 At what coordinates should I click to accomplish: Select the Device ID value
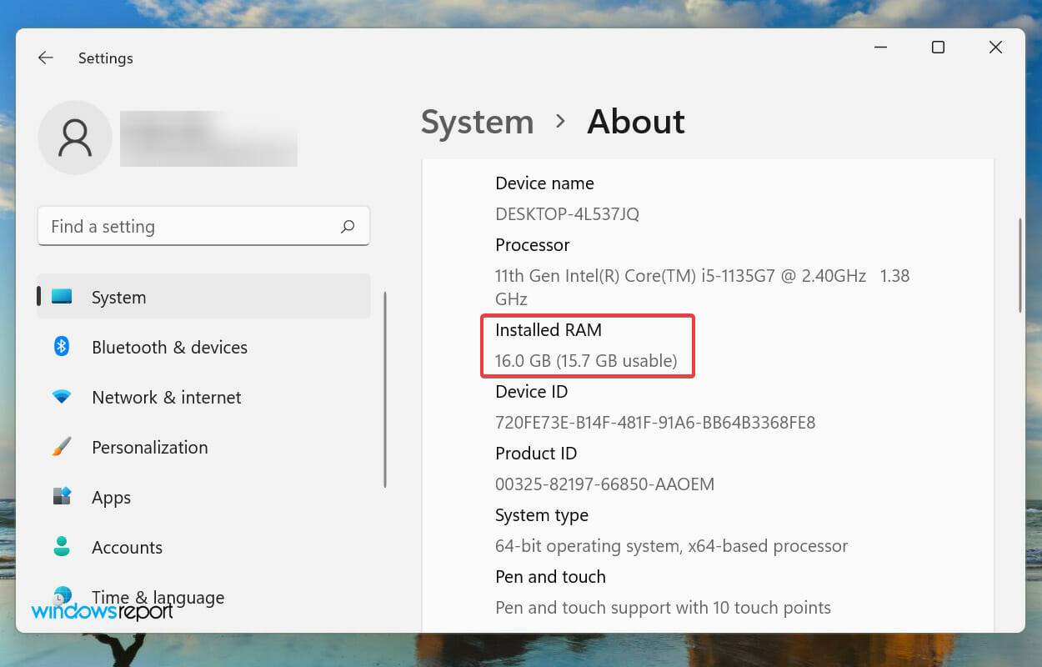(x=655, y=422)
